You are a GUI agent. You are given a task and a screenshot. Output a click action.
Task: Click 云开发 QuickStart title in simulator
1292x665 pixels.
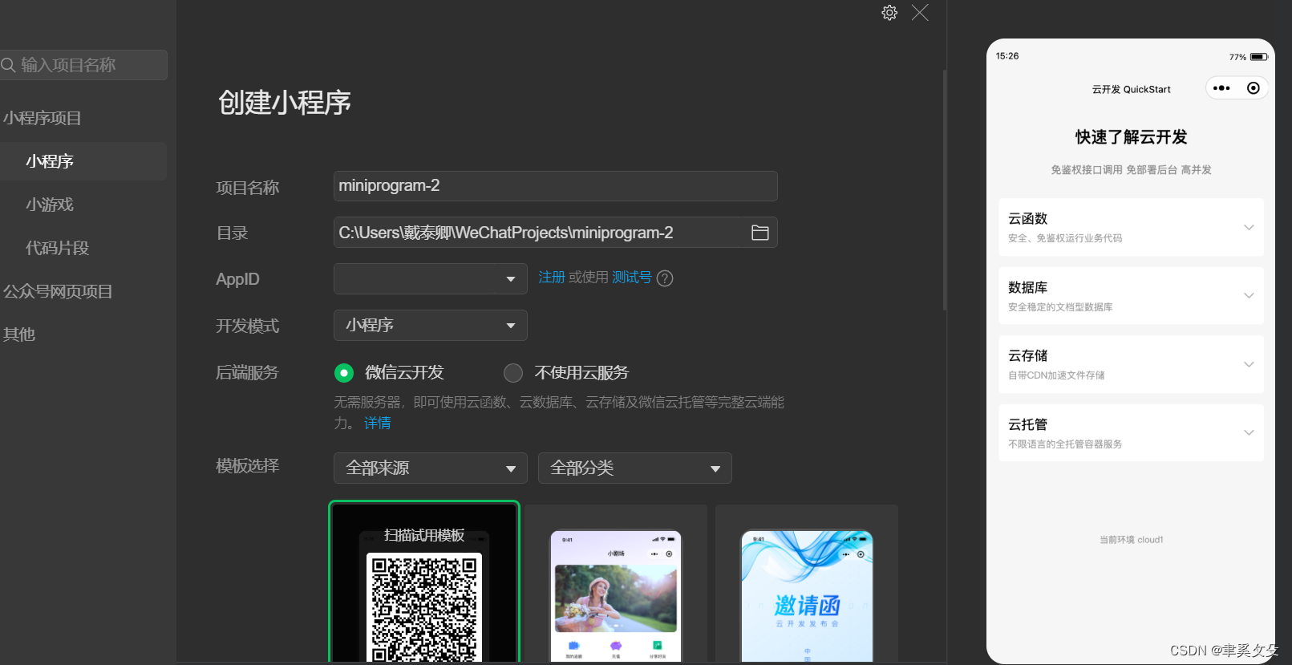(x=1131, y=90)
